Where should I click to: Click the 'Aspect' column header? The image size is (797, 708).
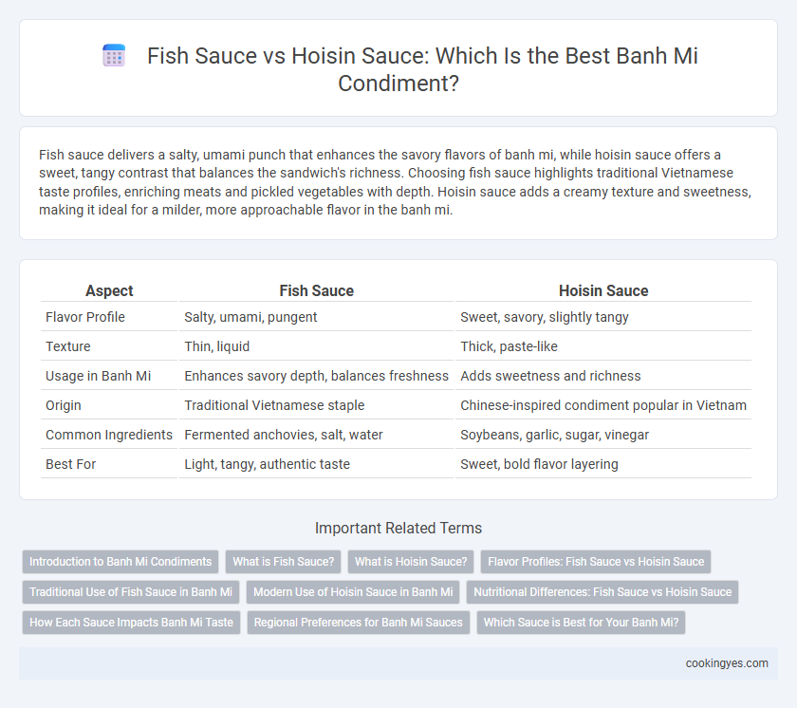(x=109, y=290)
